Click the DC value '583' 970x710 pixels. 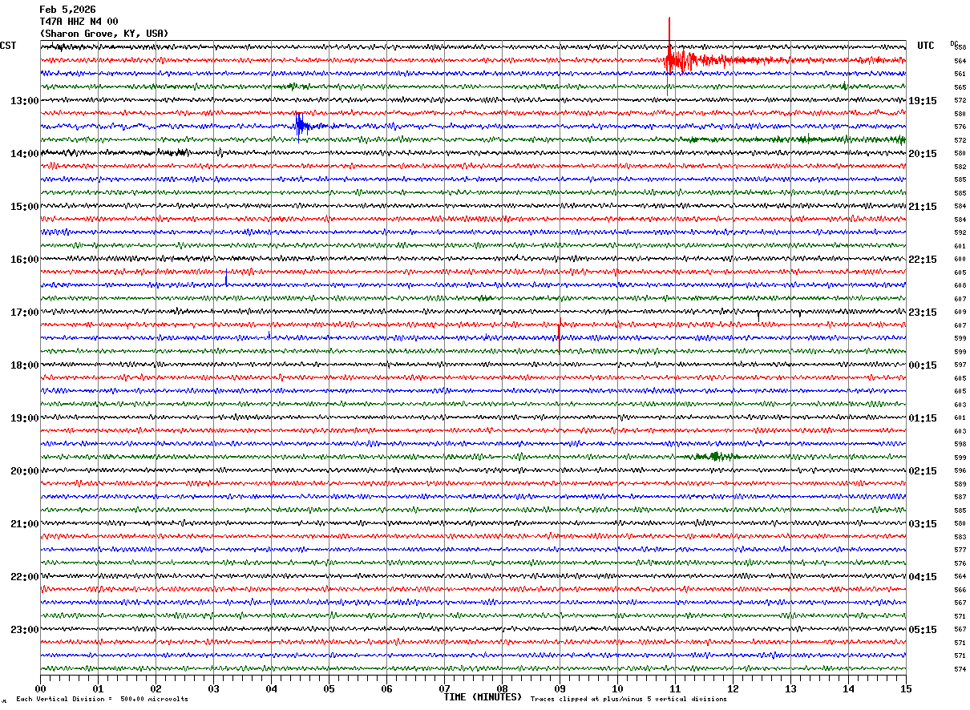960,537
